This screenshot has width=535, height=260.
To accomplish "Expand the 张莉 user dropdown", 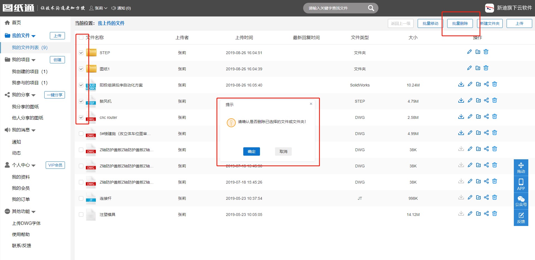I will 98,8.
